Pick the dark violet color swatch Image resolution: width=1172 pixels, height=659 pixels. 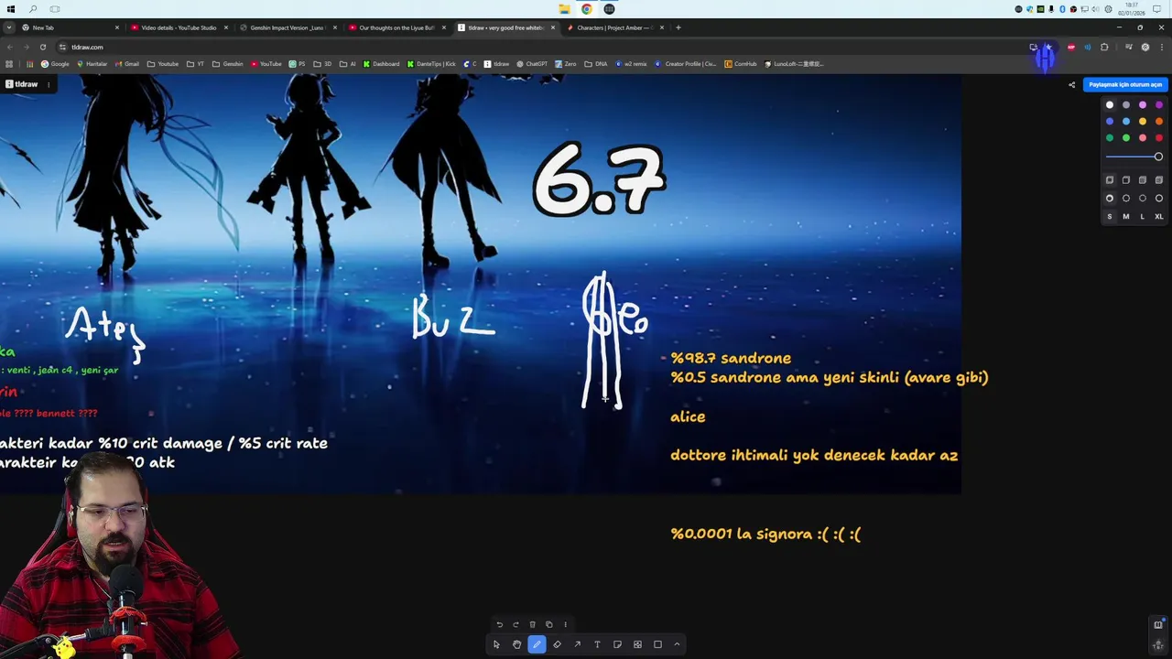tap(1159, 105)
